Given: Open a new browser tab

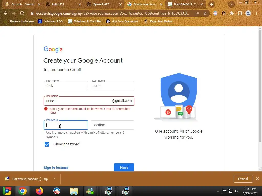Looking at the screenshot, I should [212, 4].
